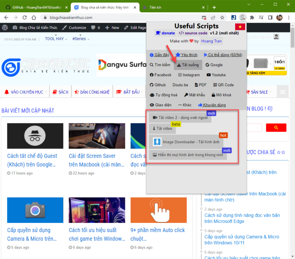Expand the TOOL HAY dropdown menu

click(56, 39)
